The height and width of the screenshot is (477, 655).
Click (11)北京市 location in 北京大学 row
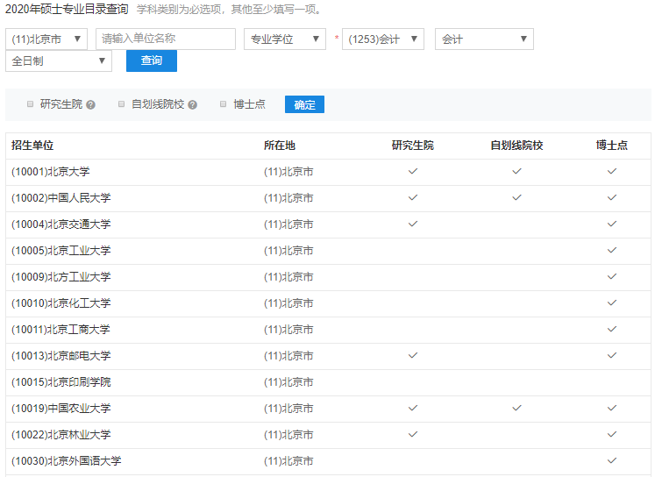[x=288, y=172]
